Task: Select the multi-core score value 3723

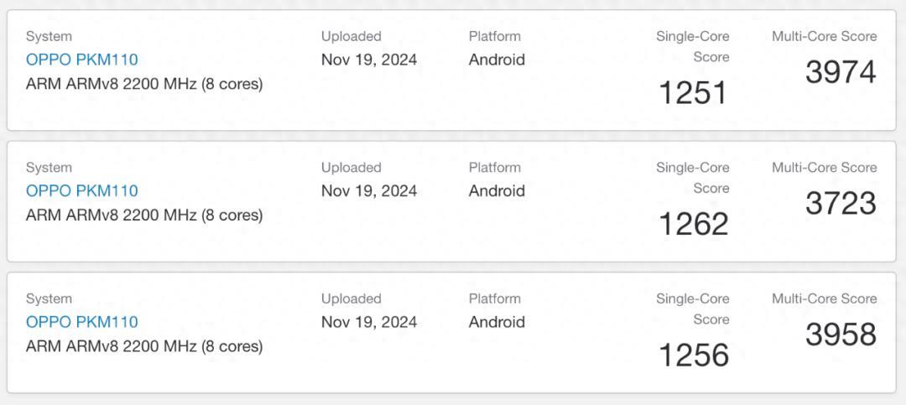Action: coord(841,203)
